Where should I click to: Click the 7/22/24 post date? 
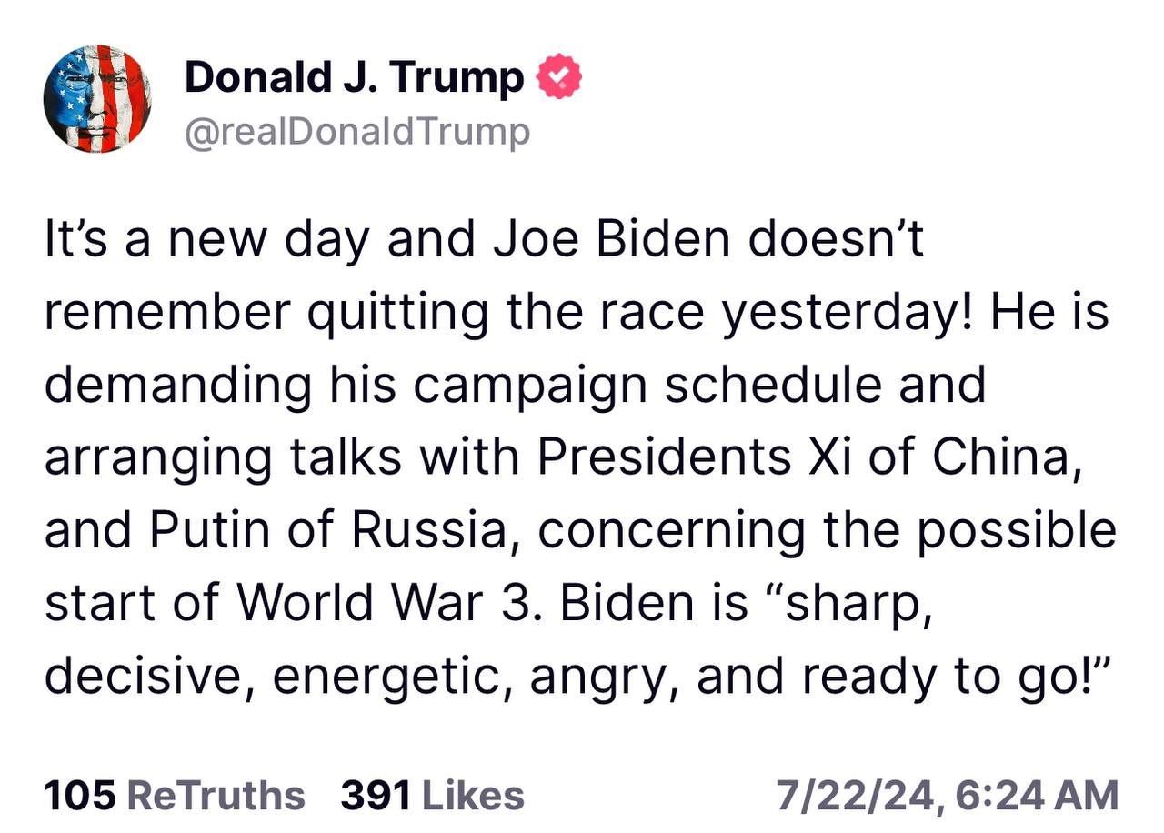tap(853, 796)
